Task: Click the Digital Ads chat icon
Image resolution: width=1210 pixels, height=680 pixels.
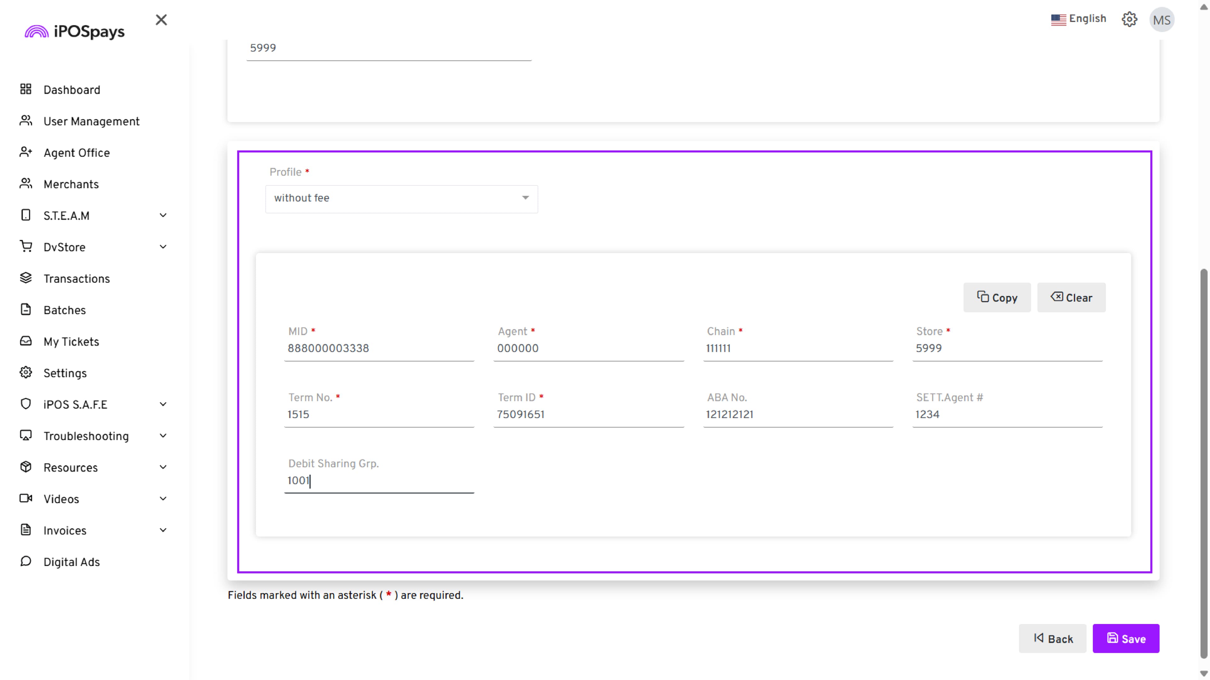Action: coord(26,561)
